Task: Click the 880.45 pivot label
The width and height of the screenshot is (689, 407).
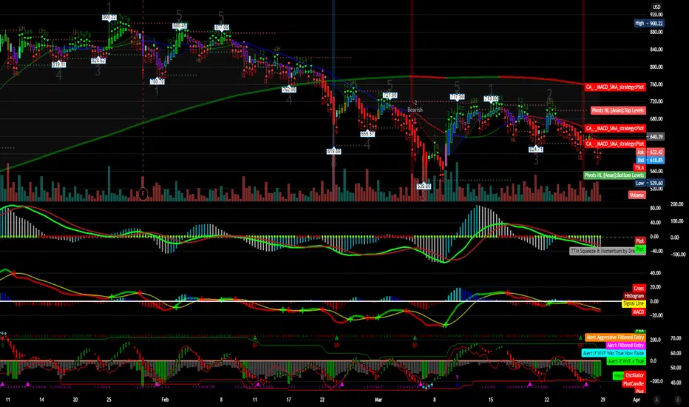Action: (x=180, y=26)
